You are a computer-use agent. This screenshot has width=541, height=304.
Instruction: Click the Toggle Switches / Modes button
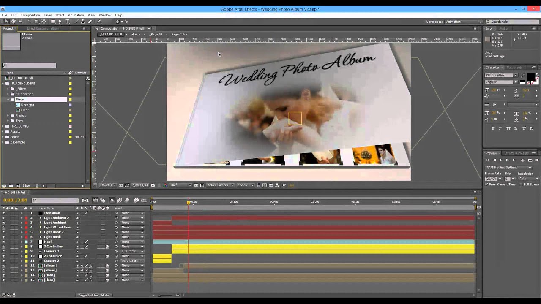[x=94, y=295]
